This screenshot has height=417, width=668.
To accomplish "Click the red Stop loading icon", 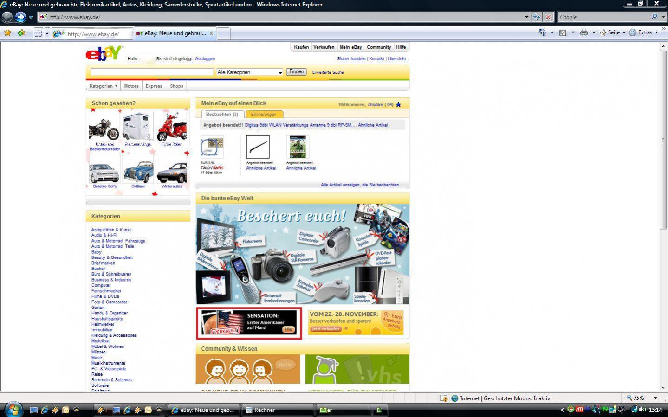I will (x=548, y=17).
